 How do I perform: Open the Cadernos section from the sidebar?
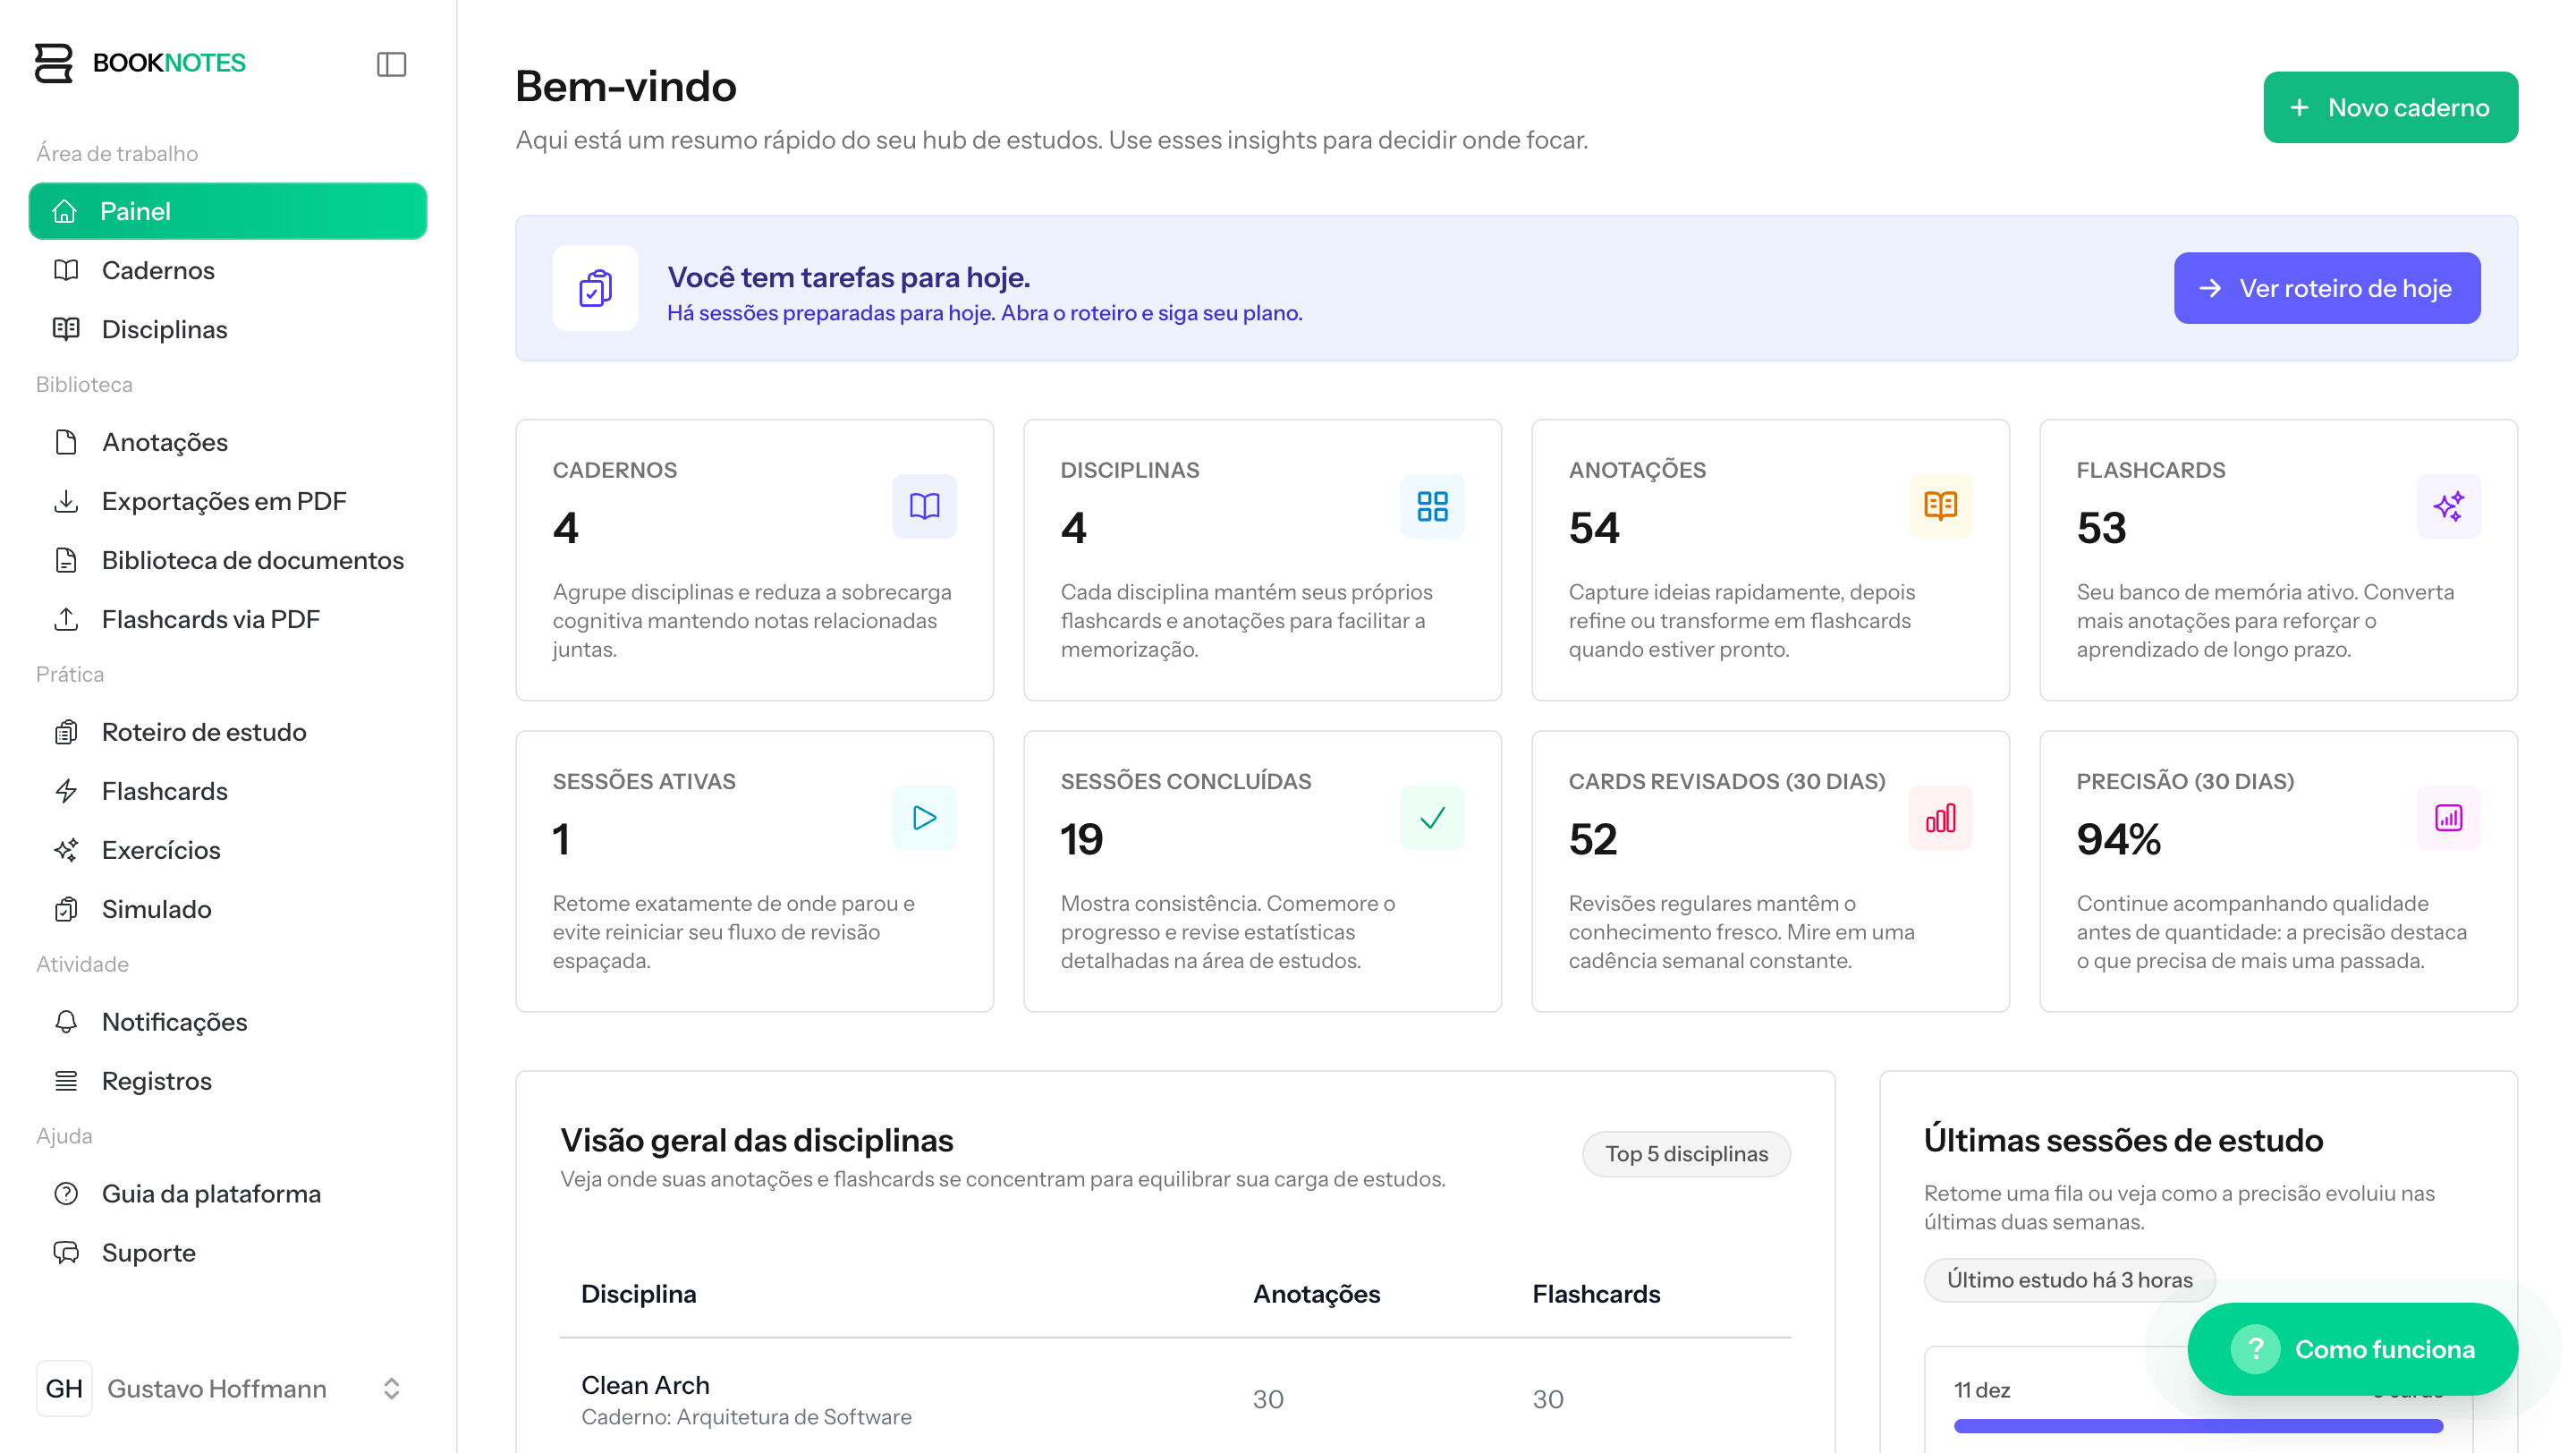coord(157,270)
